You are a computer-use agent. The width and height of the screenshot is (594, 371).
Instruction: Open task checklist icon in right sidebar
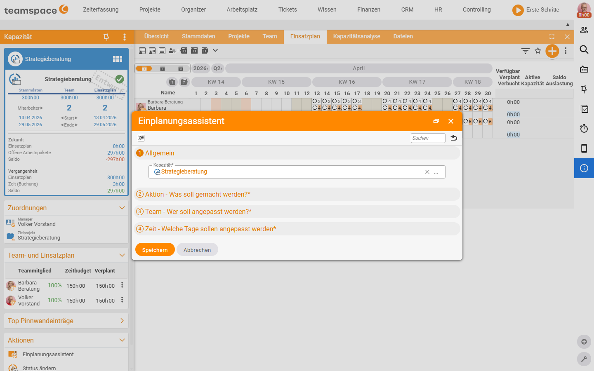point(584,109)
